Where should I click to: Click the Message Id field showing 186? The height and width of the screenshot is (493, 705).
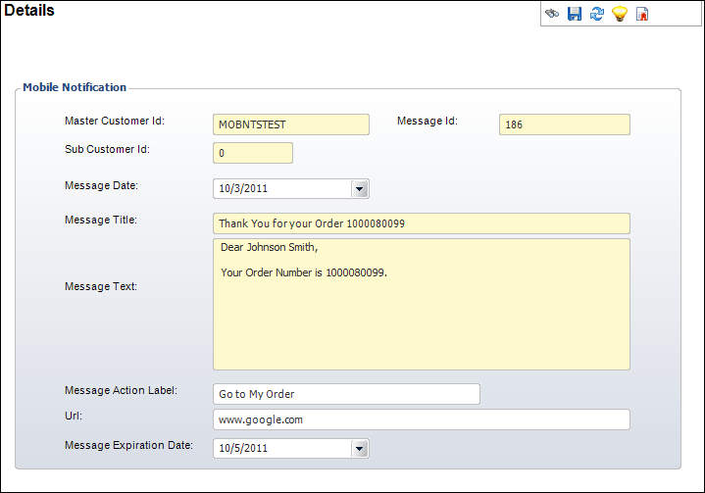pyautogui.click(x=564, y=124)
